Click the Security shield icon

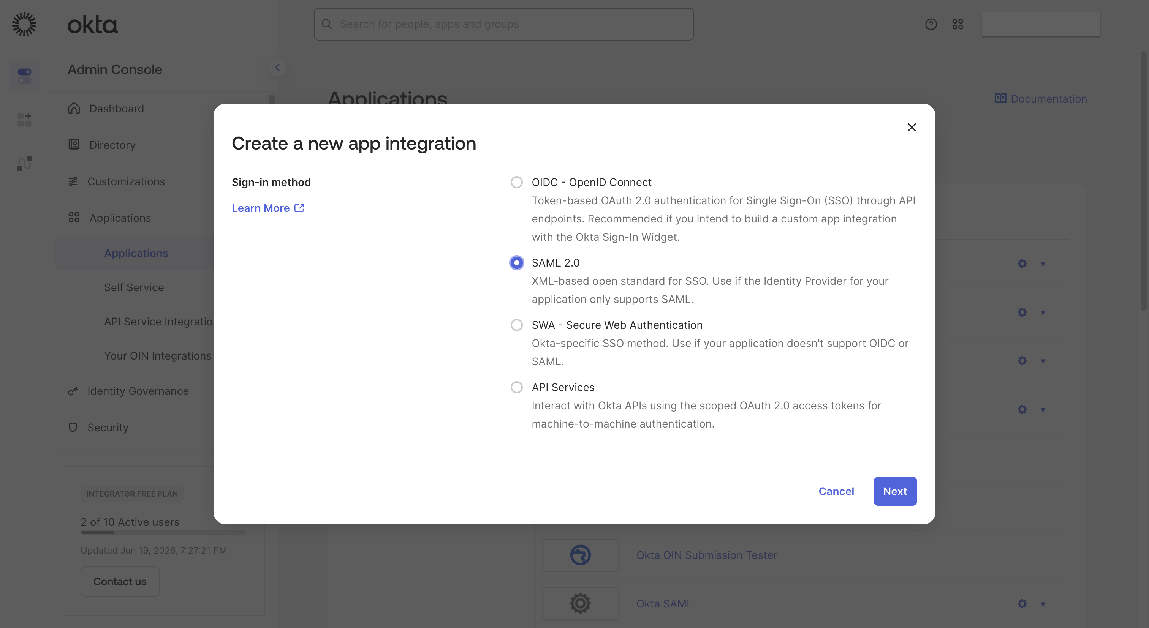tap(73, 428)
